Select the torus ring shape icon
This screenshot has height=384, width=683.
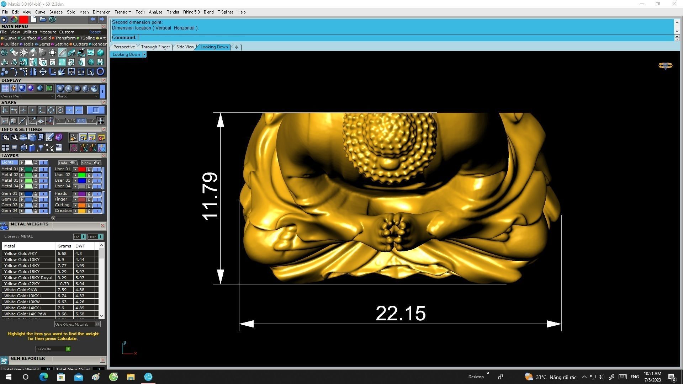coord(100,72)
